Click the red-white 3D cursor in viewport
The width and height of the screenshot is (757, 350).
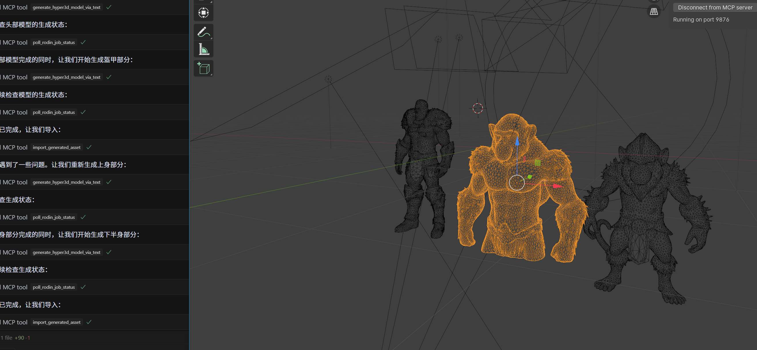pyautogui.click(x=477, y=108)
